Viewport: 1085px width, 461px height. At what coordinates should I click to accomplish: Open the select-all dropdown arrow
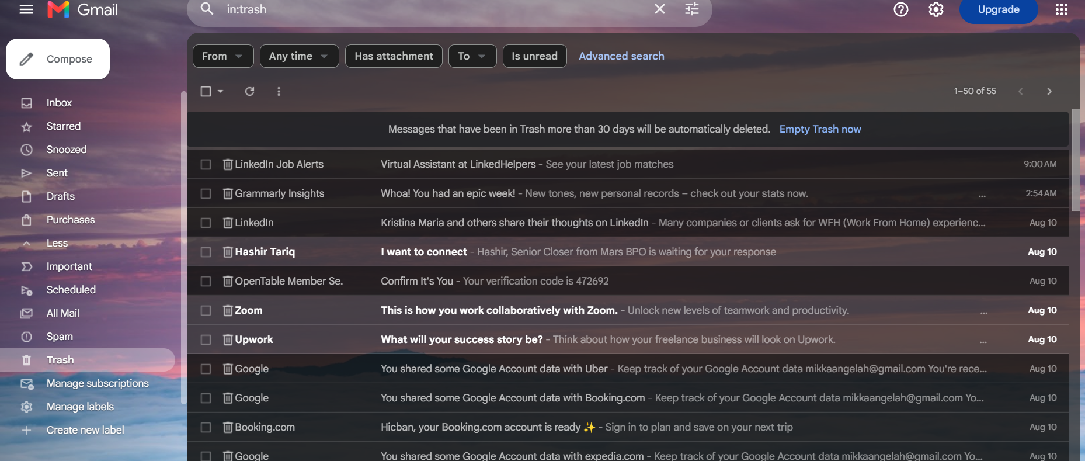coord(220,91)
